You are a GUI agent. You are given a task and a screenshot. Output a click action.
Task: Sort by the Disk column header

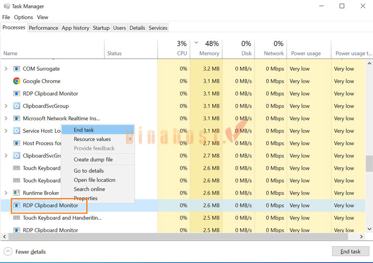[238, 49]
